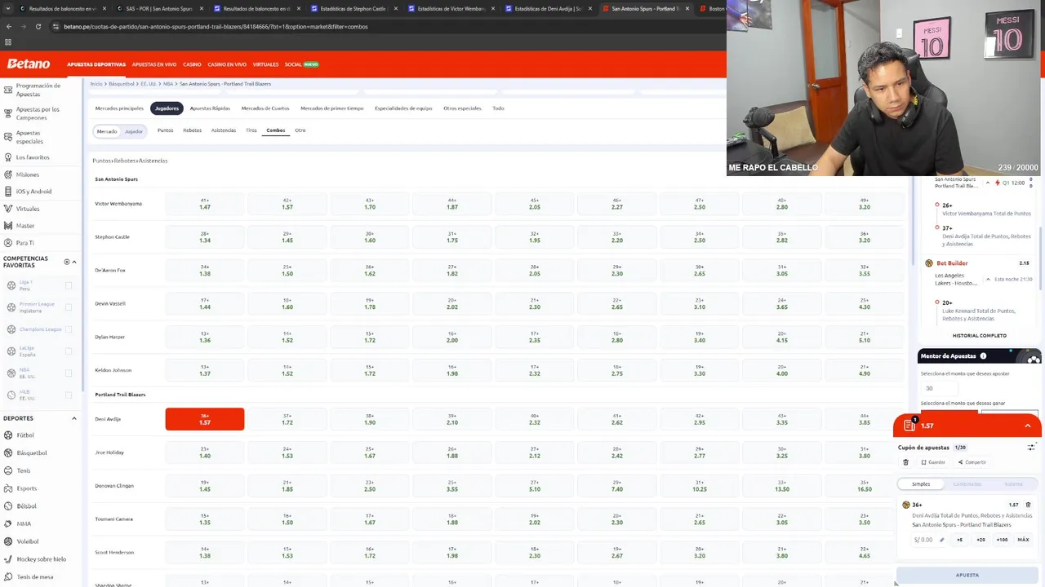Open the Virtuales V icon
Screen dimensions: 1045x587
click(x=8, y=209)
